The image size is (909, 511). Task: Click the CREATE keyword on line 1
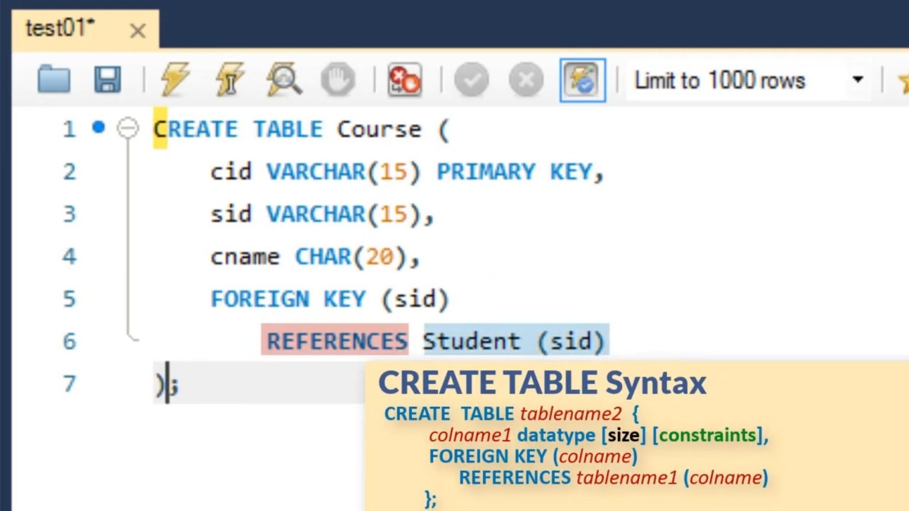pos(195,129)
